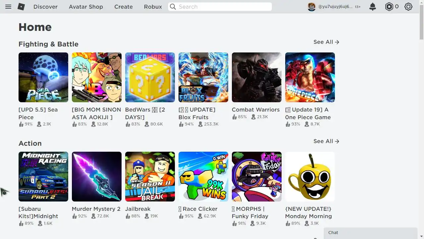Open the settings gear menu
The height and width of the screenshot is (239, 424).
pos(408,7)
